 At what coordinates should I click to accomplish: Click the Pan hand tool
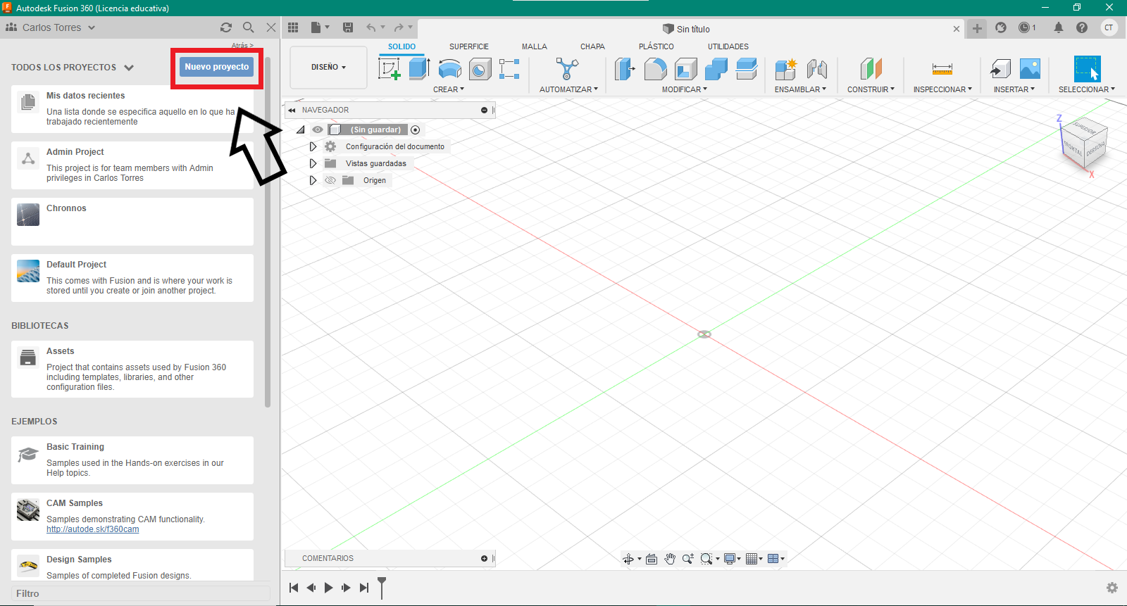pyautogui.click(x=670, y=559)
